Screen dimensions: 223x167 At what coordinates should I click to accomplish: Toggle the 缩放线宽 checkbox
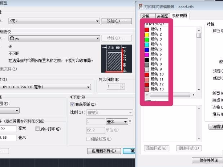click(88, 139)
